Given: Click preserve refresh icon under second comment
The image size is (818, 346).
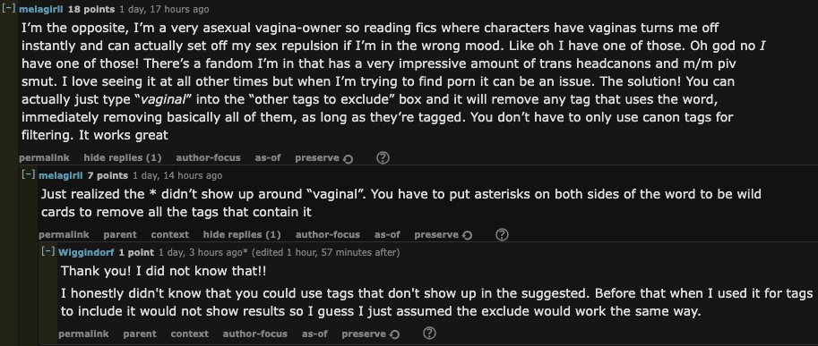Looking at the screenshot, I should pos(468,235).
